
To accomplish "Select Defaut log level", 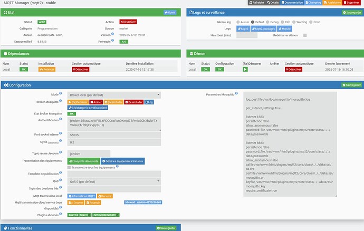I will (253, 22).
